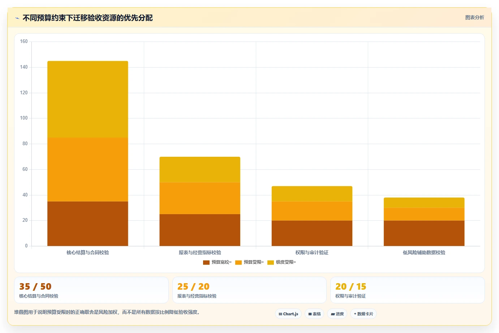This screenshot has height=333, width=499.
Task: Click the 预算受限 segment of 报表与经营指标校验 bar
Action: (200, 198)
